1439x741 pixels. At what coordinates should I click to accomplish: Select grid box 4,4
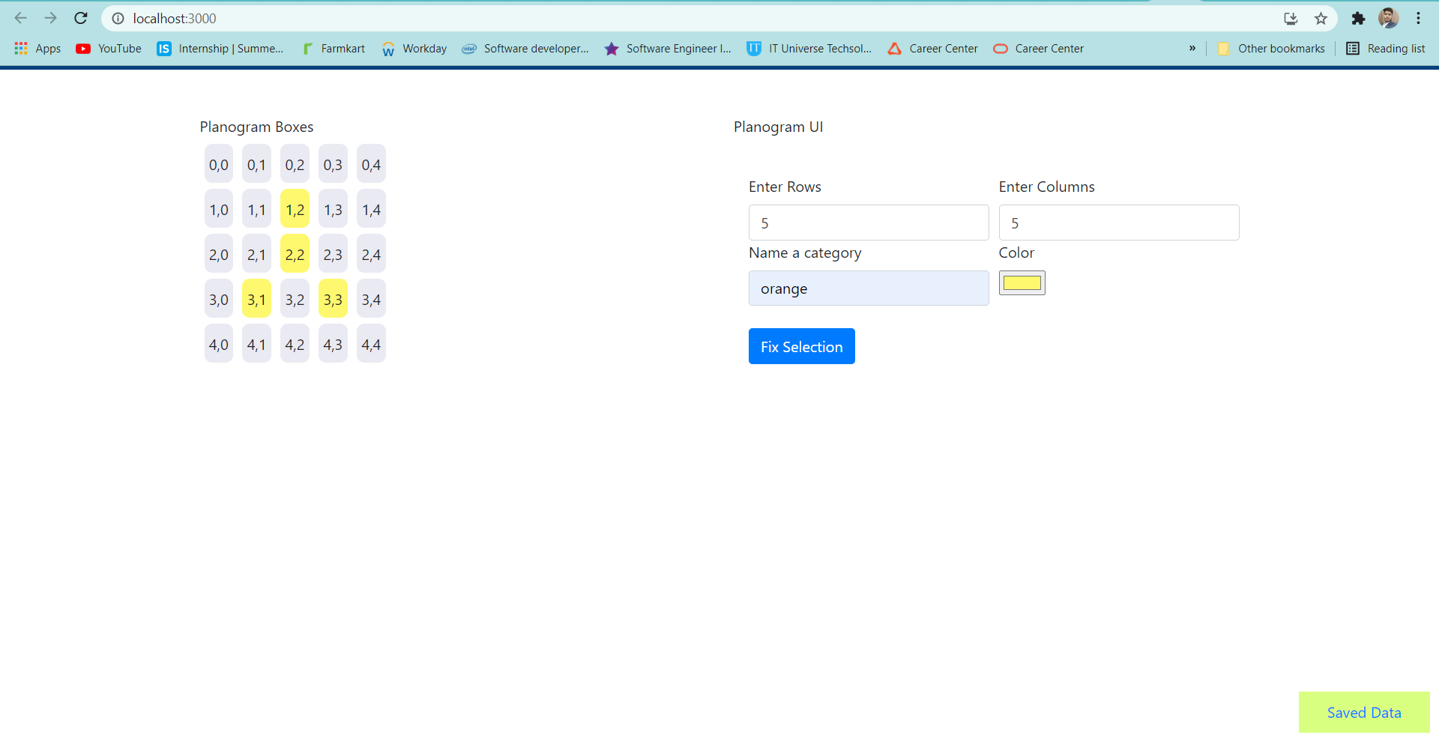coord(371,343)
